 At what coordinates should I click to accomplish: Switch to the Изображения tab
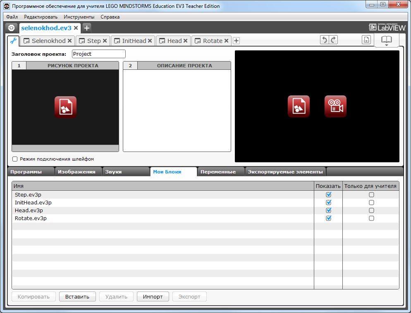click(x=79, y=172)
